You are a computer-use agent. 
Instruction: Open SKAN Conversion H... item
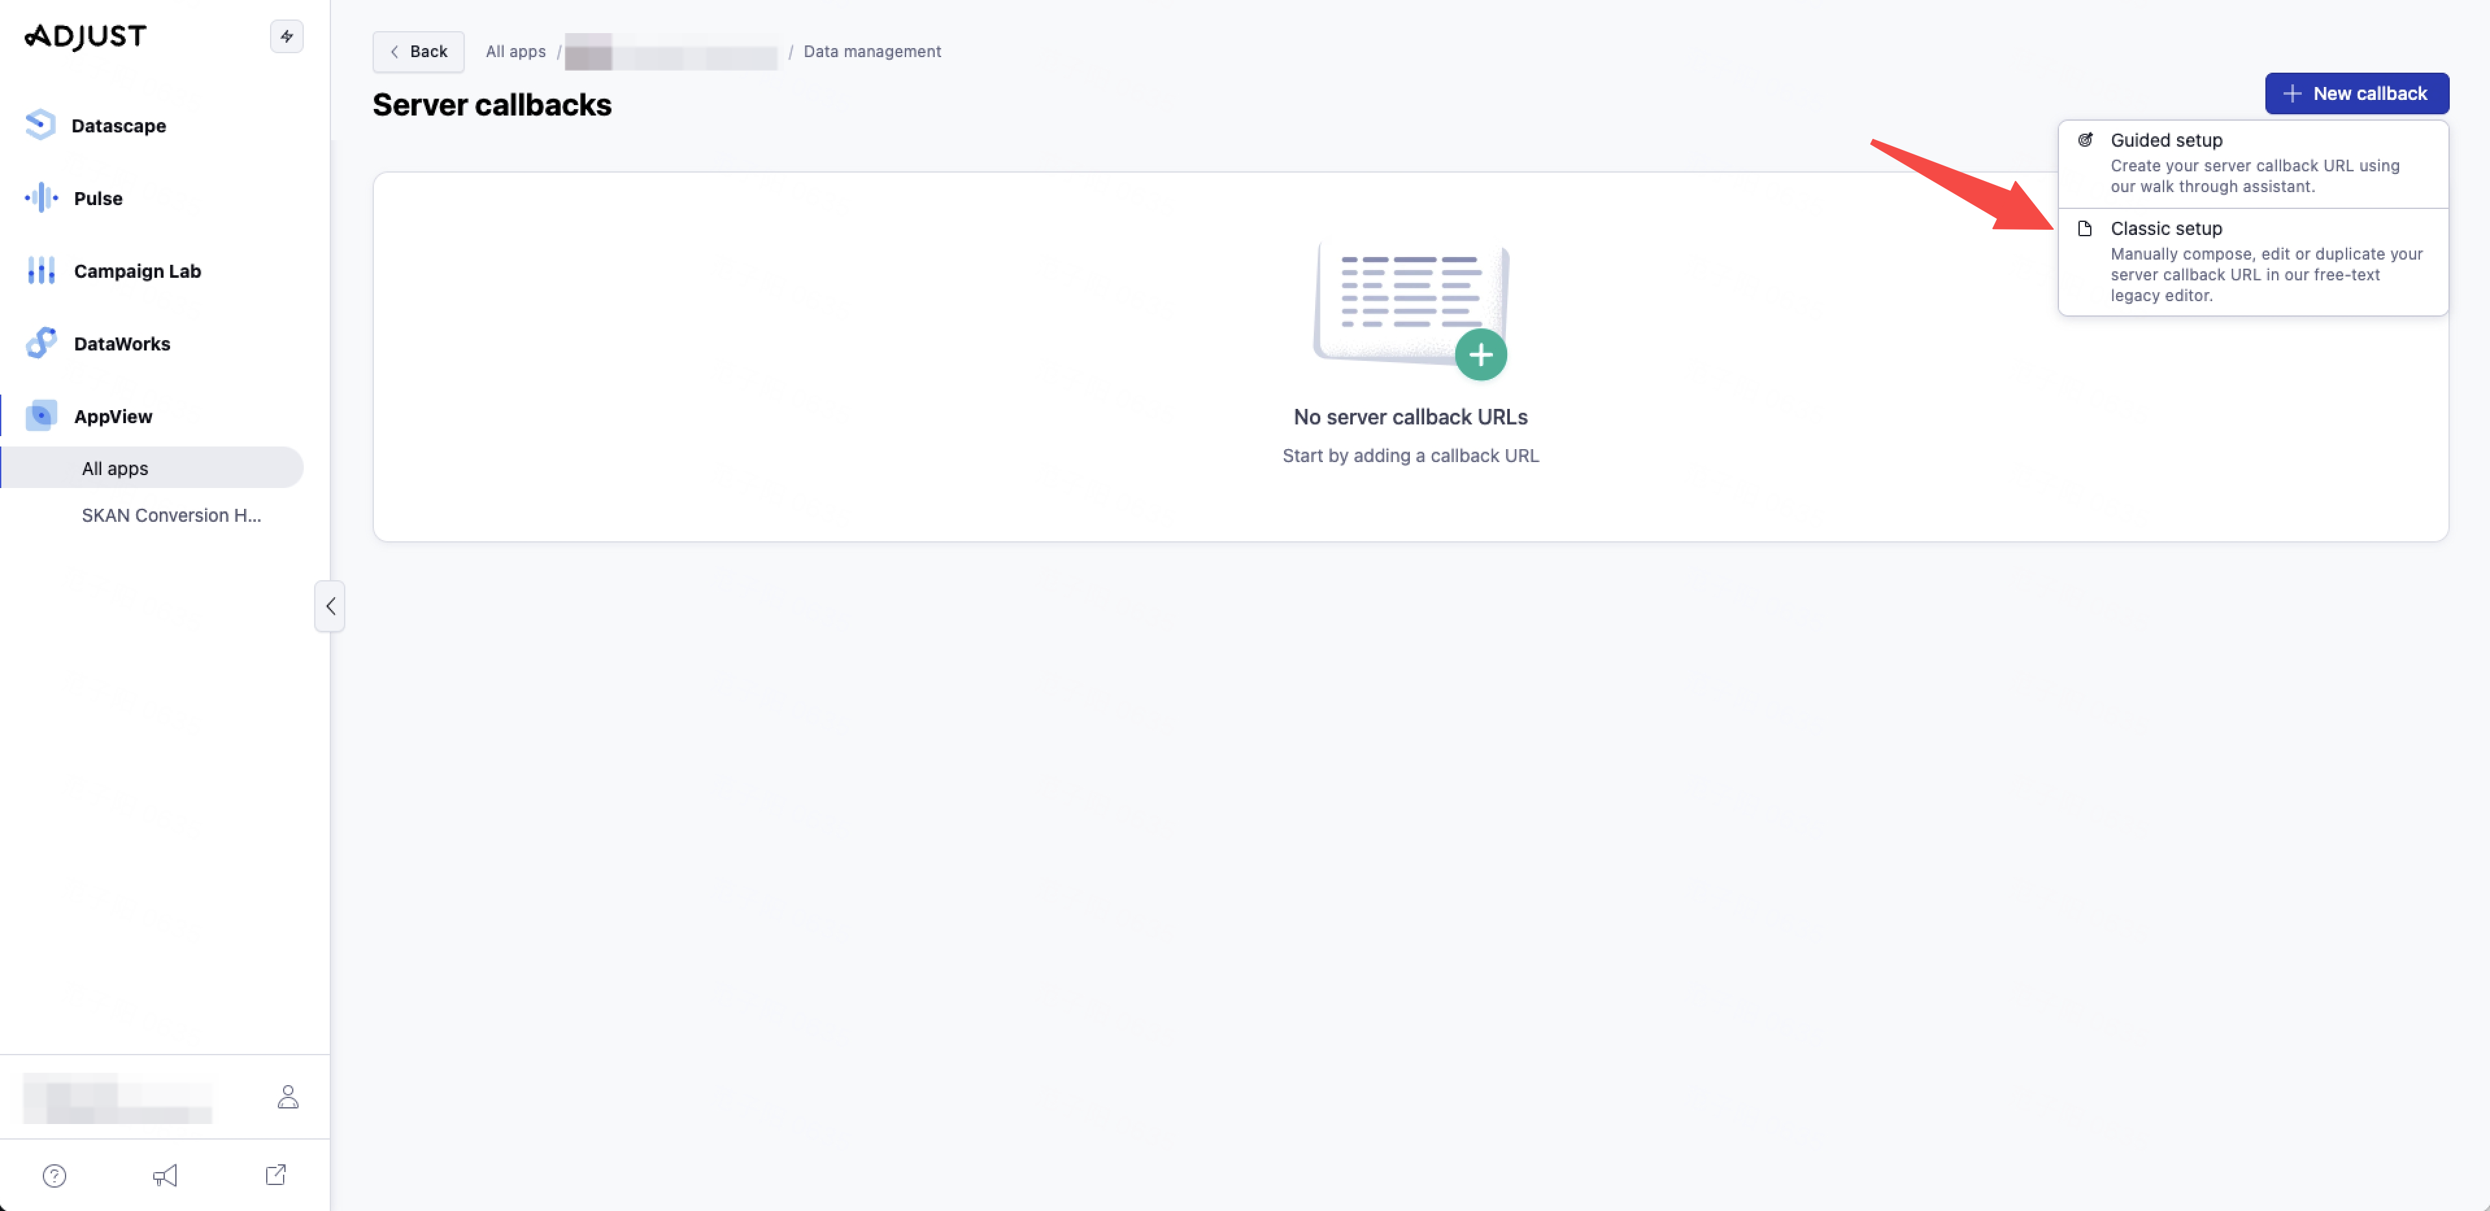click(171, 515)
